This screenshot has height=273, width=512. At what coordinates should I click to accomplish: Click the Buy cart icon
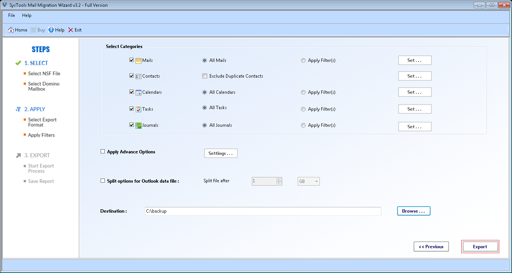(x=33, y=30)
